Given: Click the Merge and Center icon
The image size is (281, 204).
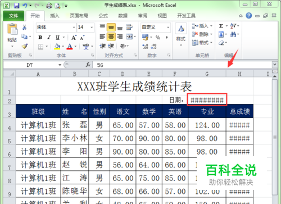Looking at the screenshot, I should (129, 37).
